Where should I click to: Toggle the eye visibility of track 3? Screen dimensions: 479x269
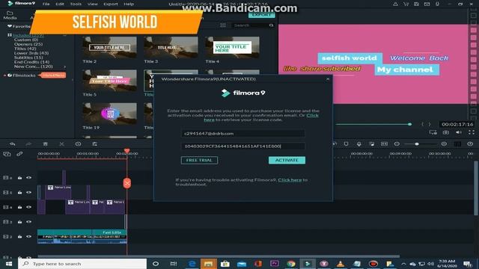28,222
